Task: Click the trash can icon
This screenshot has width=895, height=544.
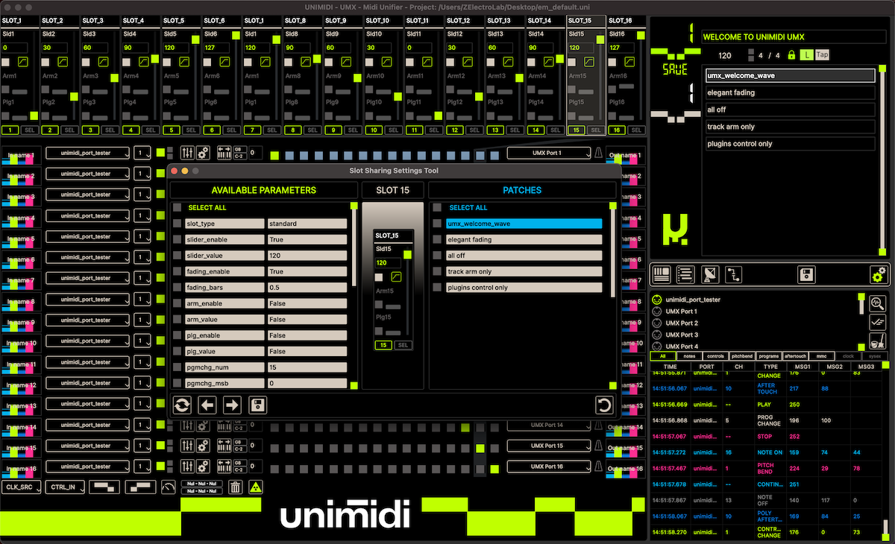Action: 235,487
